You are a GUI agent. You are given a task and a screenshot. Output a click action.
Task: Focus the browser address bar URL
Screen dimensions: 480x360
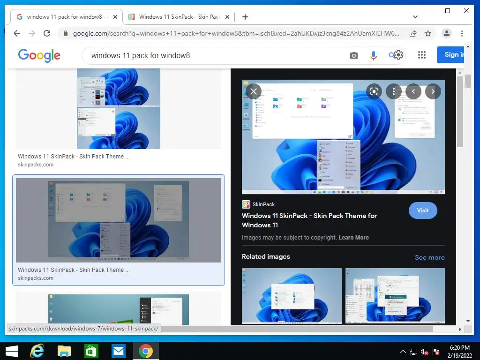(236, 33)
